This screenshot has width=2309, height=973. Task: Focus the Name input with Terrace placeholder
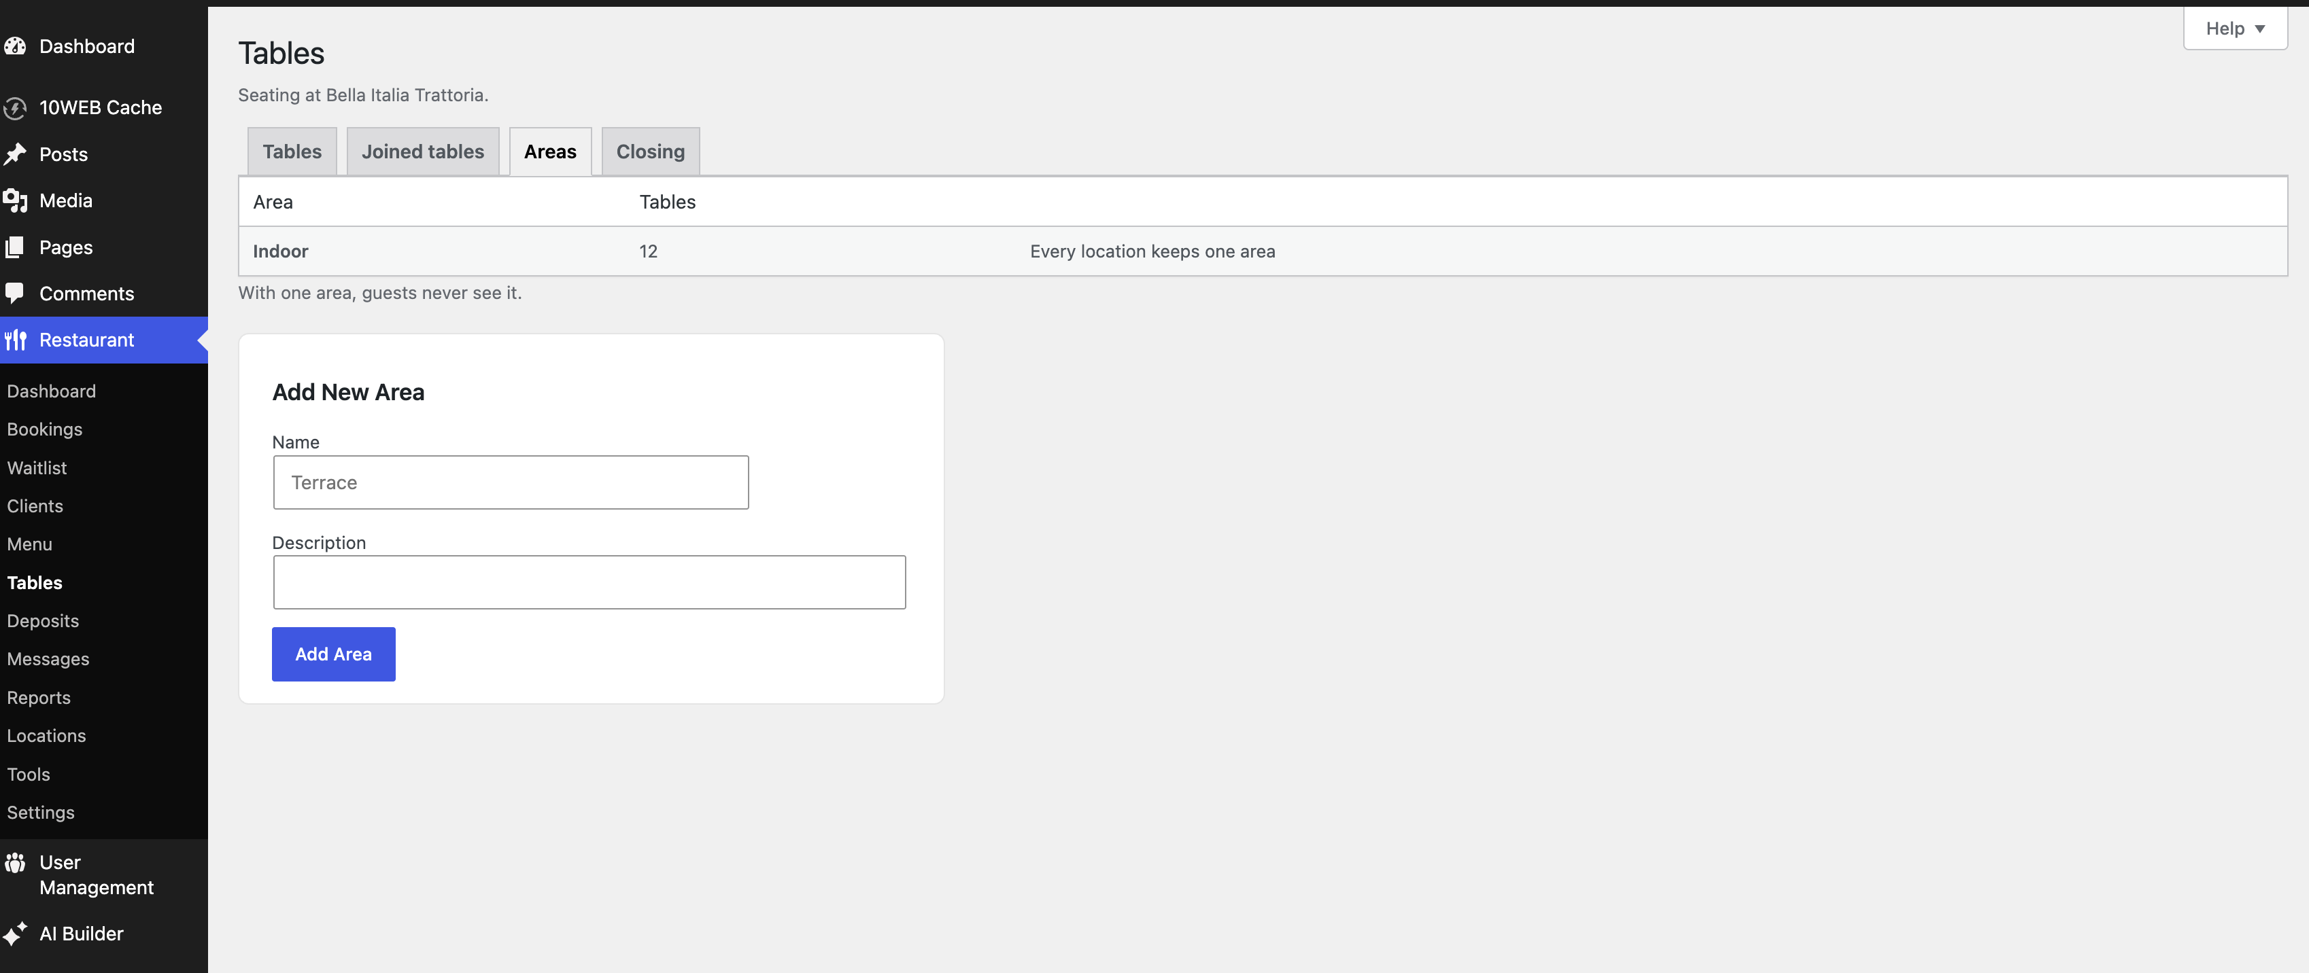point(511,483)
